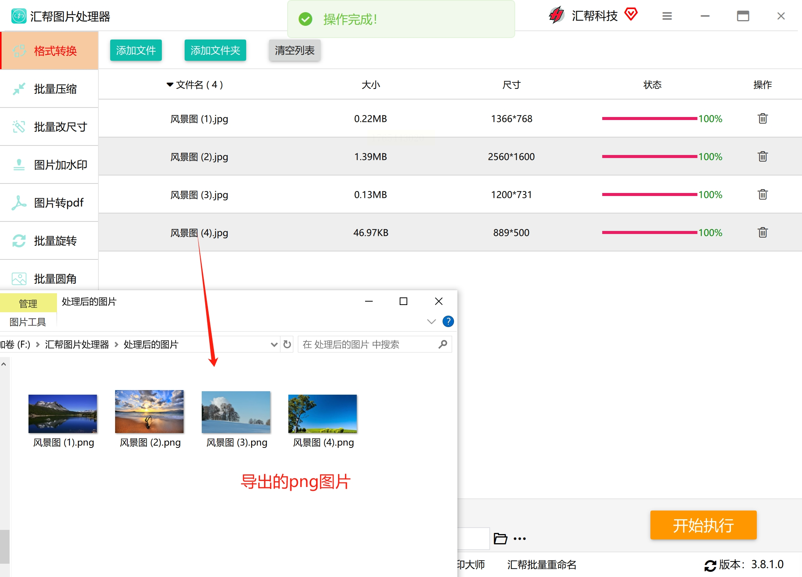Click the trash icon for 风景图 (3).jpg

[x=762, y=194]
